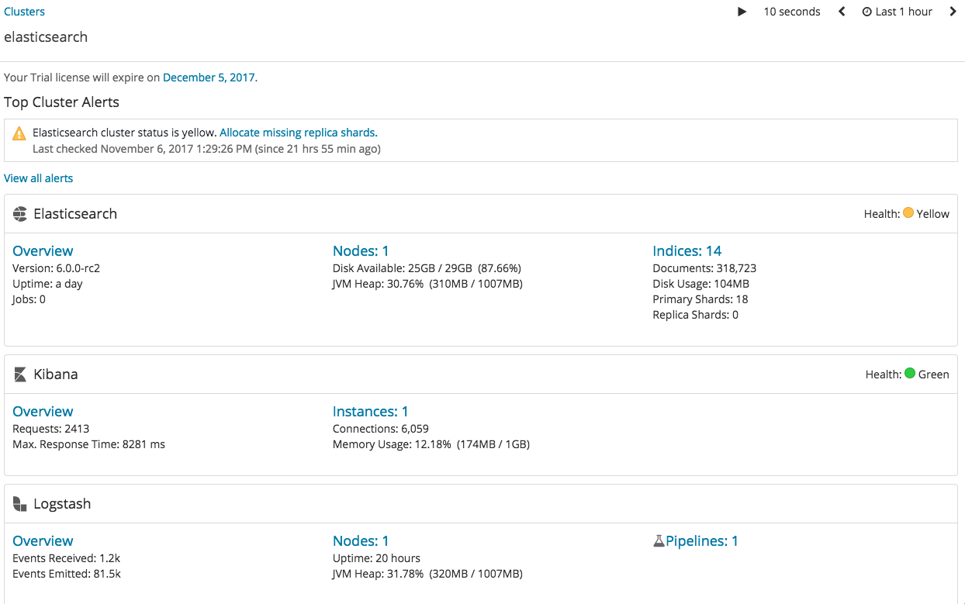Viewport: 965px width, 604px height.
Task: Click the Kibana logo icon
Action: 20,374
